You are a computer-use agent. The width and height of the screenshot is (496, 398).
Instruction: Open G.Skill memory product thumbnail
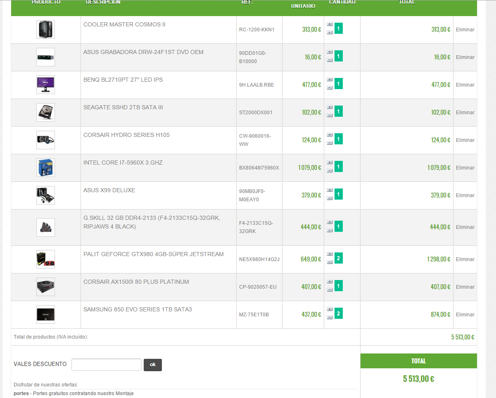pos(45,227)
